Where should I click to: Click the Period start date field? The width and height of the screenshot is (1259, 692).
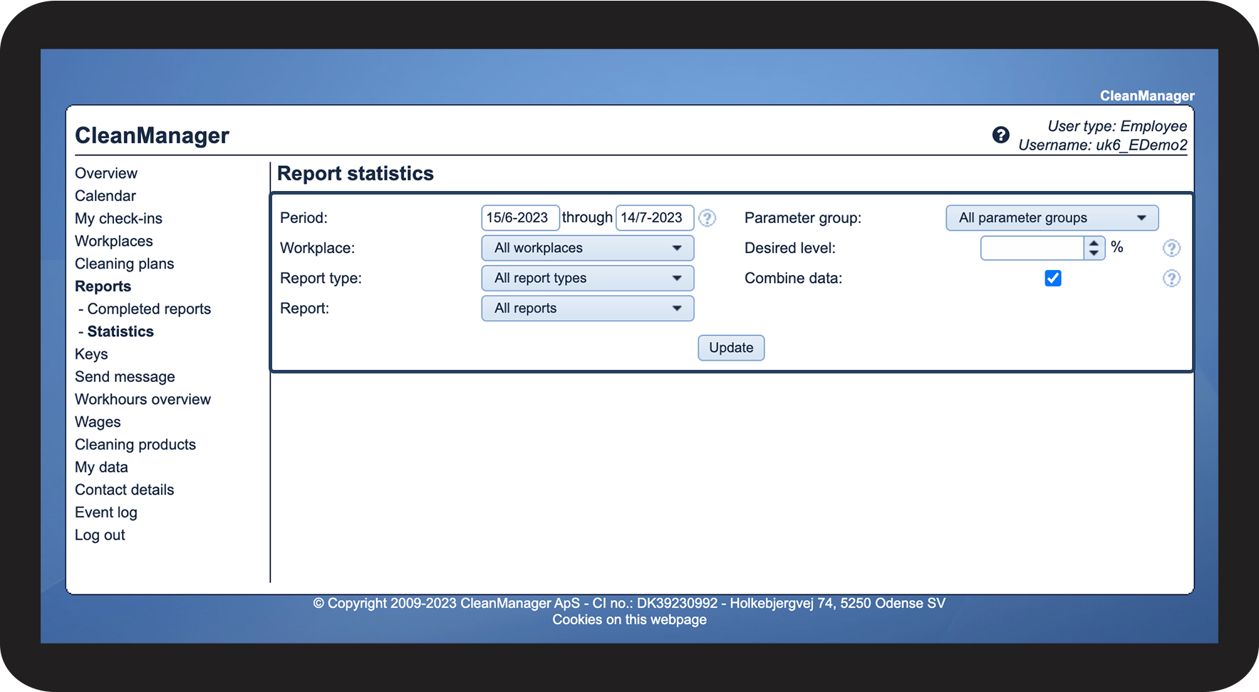pos(520,218)
